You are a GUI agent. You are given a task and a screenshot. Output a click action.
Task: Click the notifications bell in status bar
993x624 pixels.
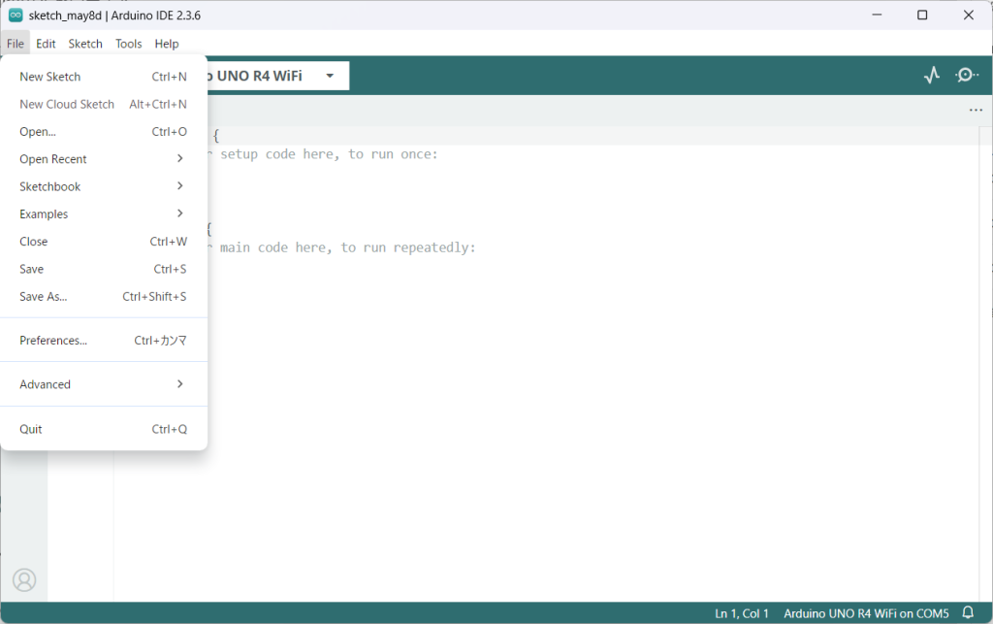click(967, 612)
